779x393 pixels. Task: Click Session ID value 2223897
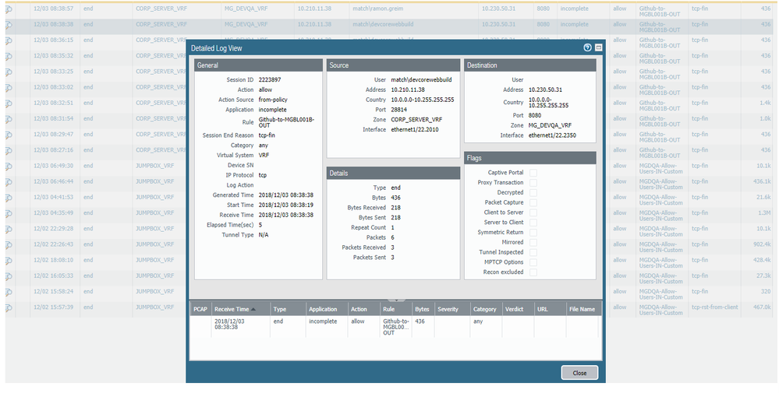coord(270,80)
